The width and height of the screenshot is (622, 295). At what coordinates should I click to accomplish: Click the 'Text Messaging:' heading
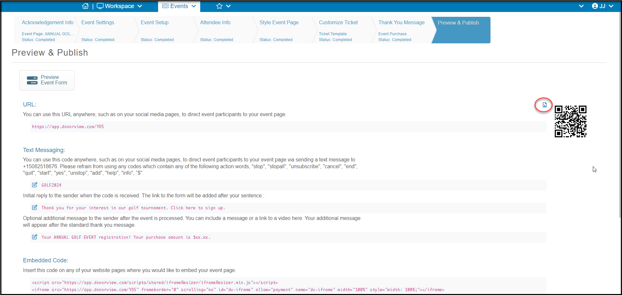pyautogui.click(x=44, y=150)
